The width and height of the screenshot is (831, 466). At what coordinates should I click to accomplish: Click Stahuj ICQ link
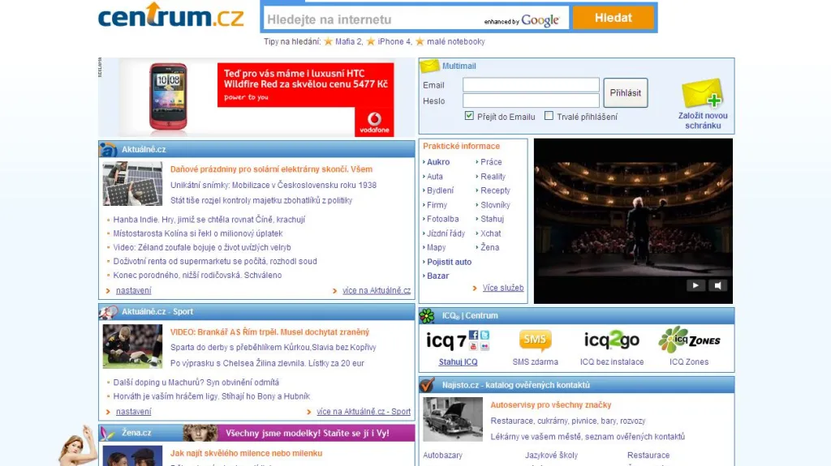[x=458, y=361]
